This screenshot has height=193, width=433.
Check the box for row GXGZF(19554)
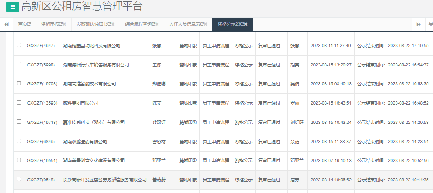click(x=19, y=160)
